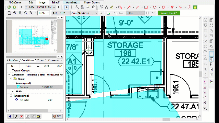
Task: Open the Bid View panel tab
Action: (14, 60)
